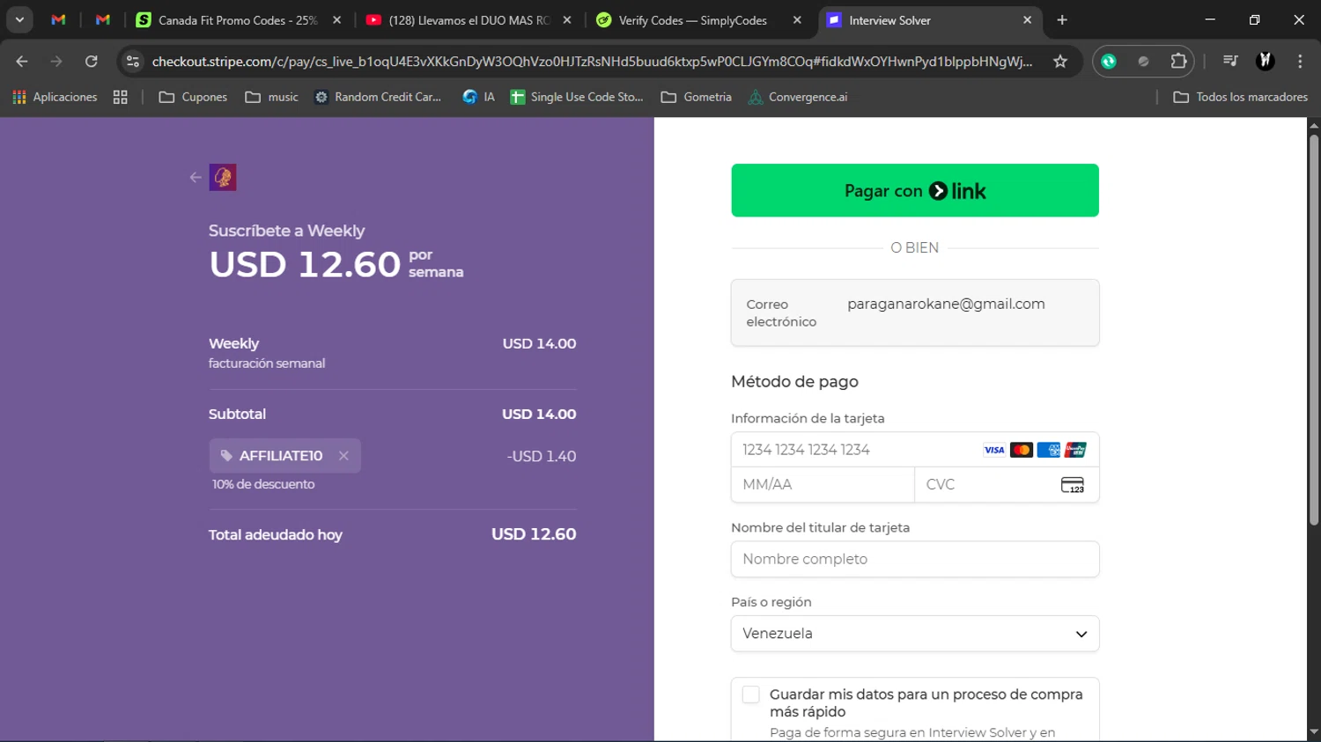
Task: Click the scrollbar down arrow
Action: pos(1314,731)
